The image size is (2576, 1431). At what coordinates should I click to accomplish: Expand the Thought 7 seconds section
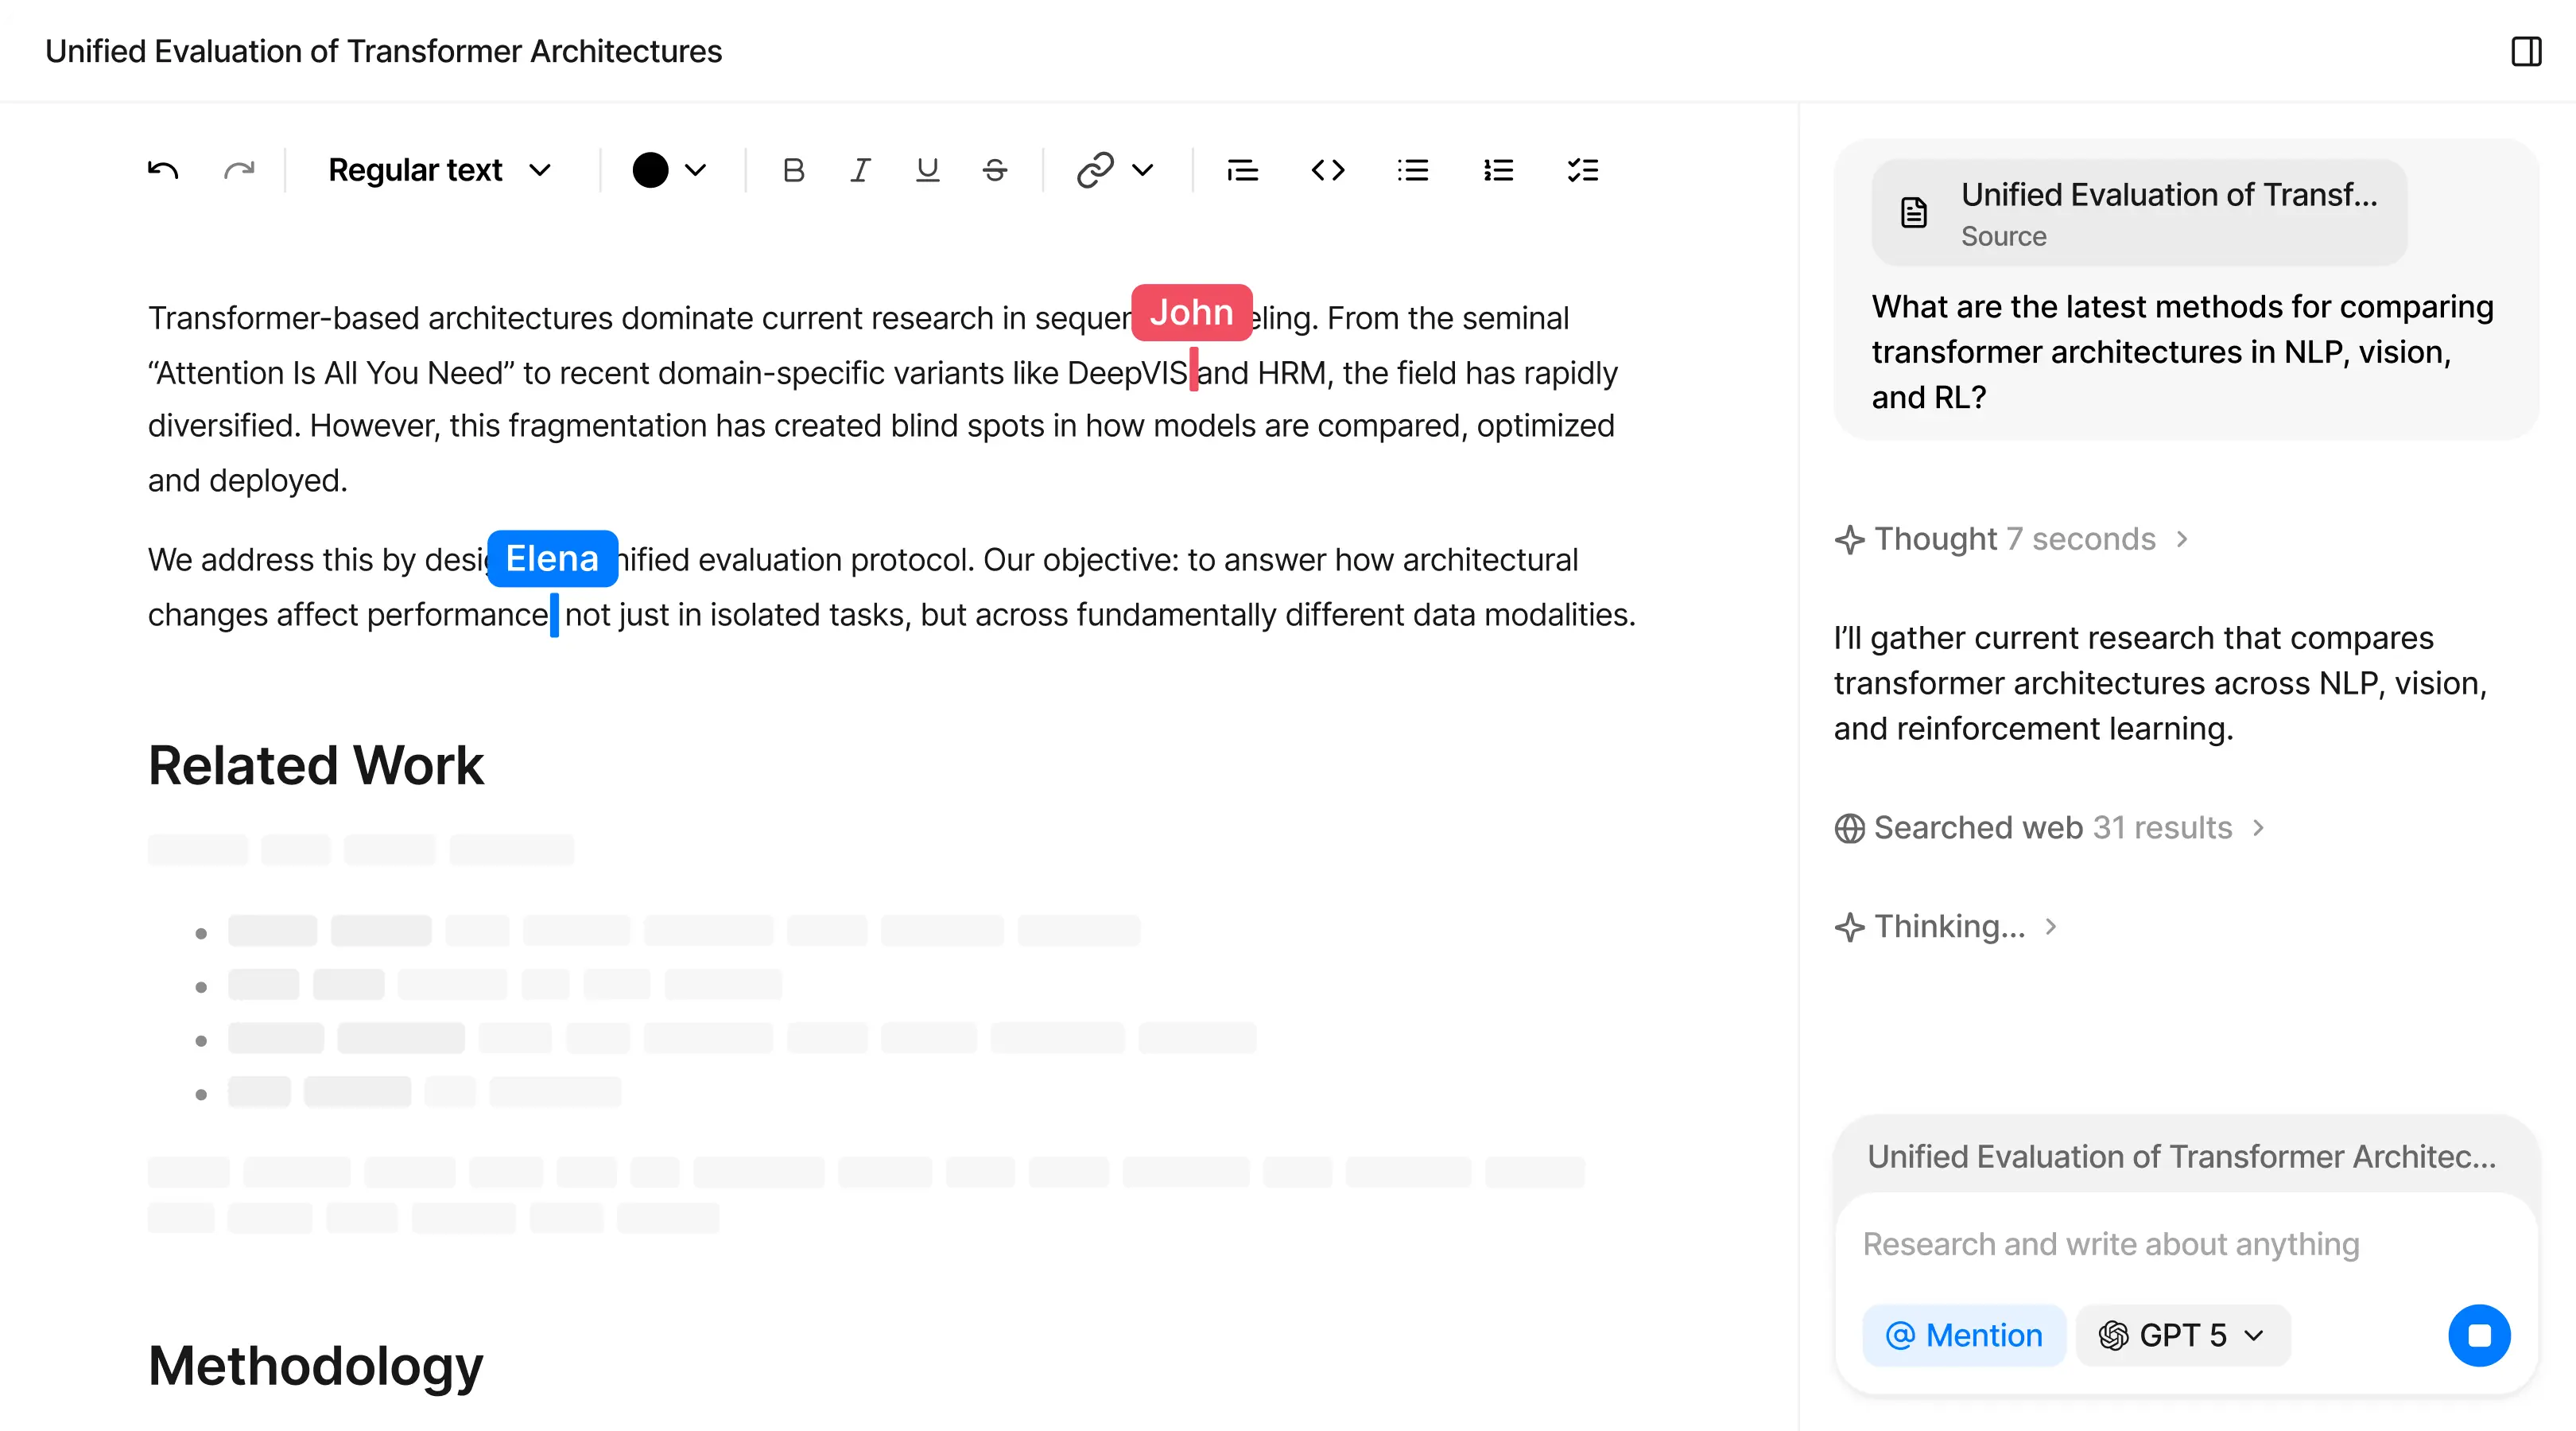(x=2013, y=539)
